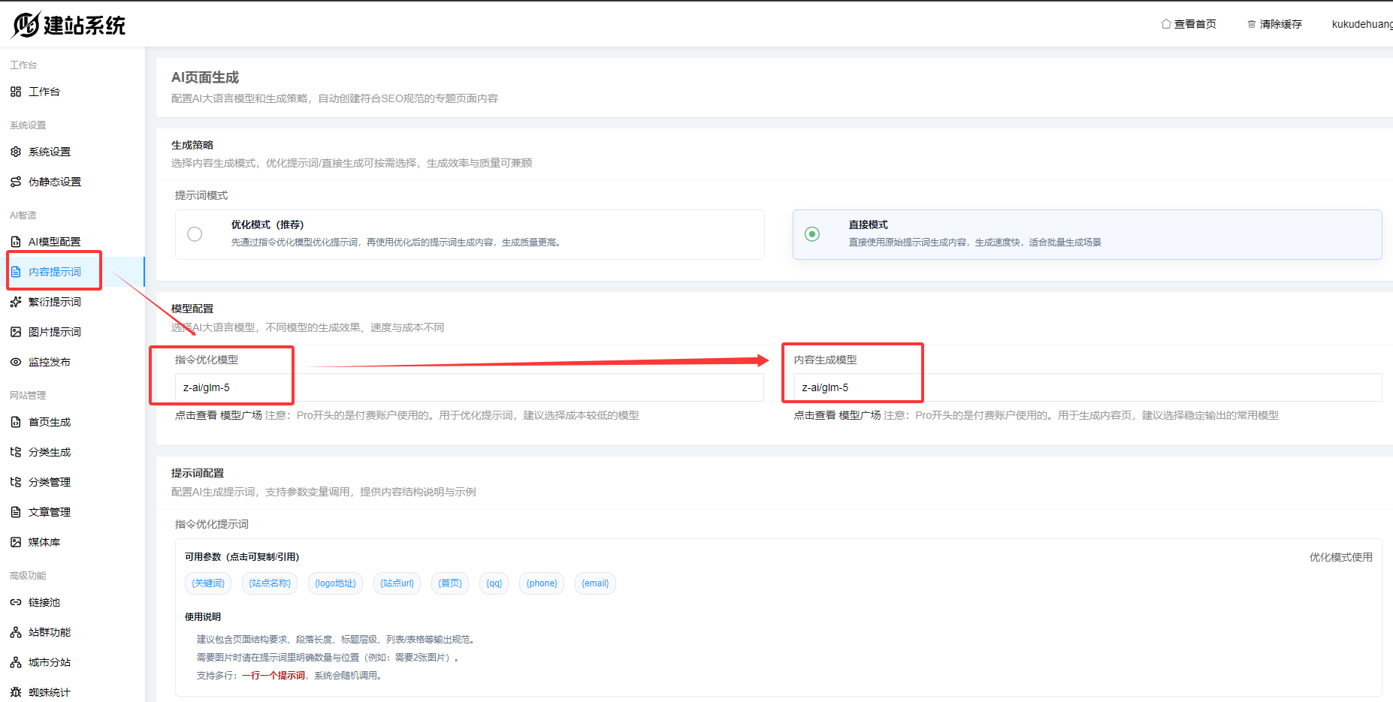Select 监控发布 in the sidebar
The width and height of the screenshot is (1393, 702).
[49, 361]
